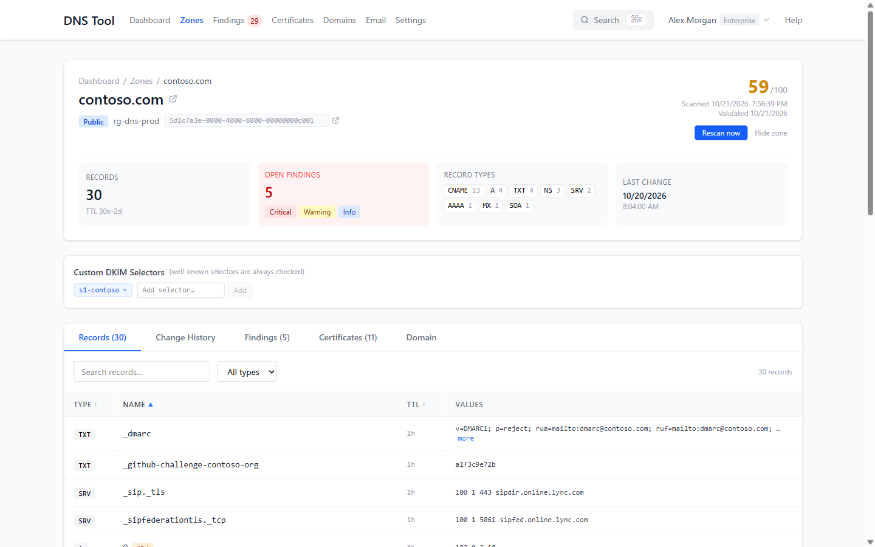
Task: Focus the header Search box
Action: (x=613, y=20)
